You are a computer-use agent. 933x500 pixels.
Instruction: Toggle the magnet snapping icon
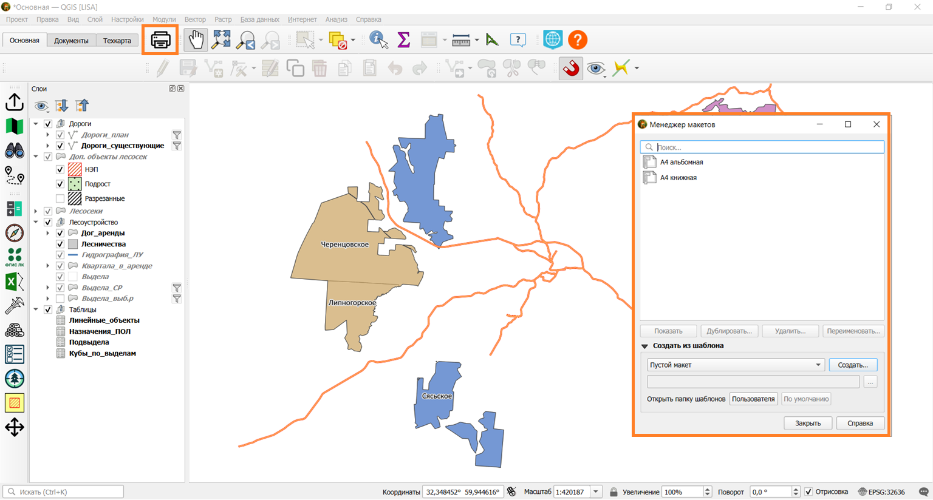click(571, 69)
